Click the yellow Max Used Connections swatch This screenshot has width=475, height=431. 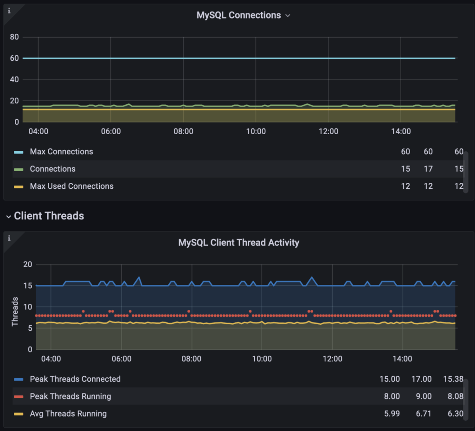pyautogui.click(x=19, y=187)
